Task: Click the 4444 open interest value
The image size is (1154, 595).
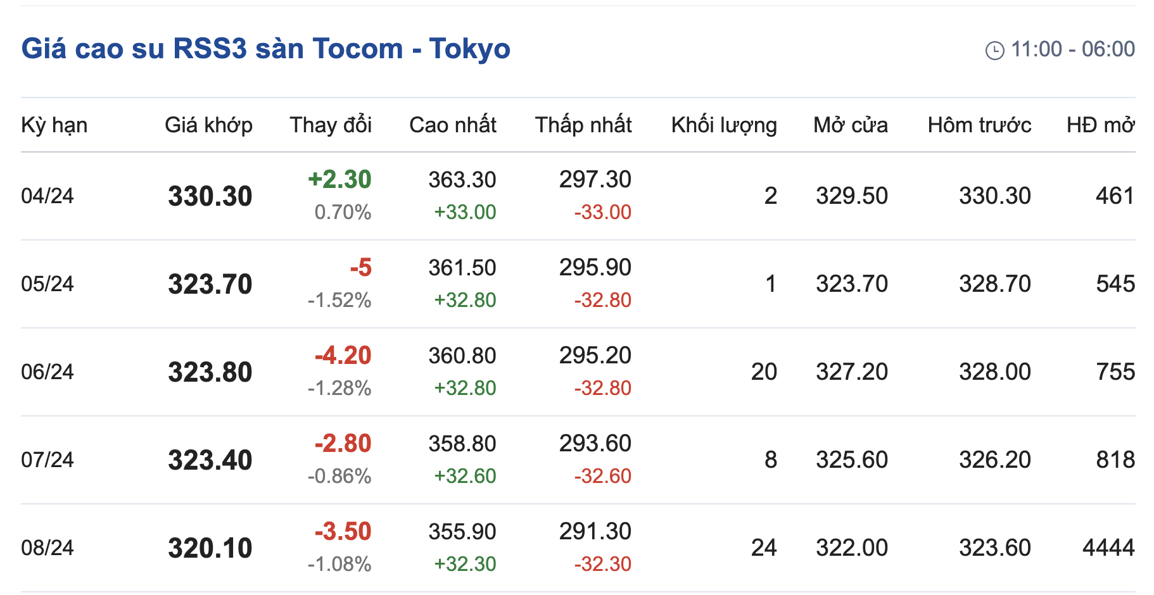Action: point(1108,548)
